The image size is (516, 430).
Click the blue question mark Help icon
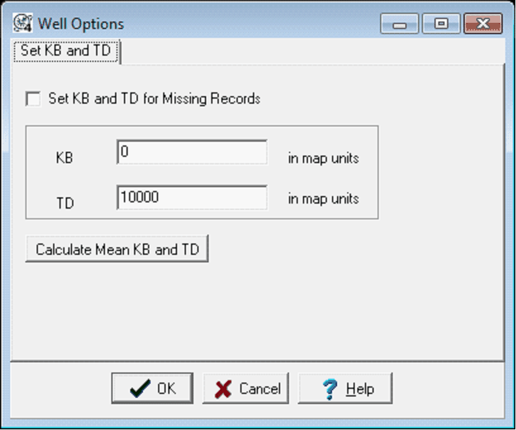point(329,389)
